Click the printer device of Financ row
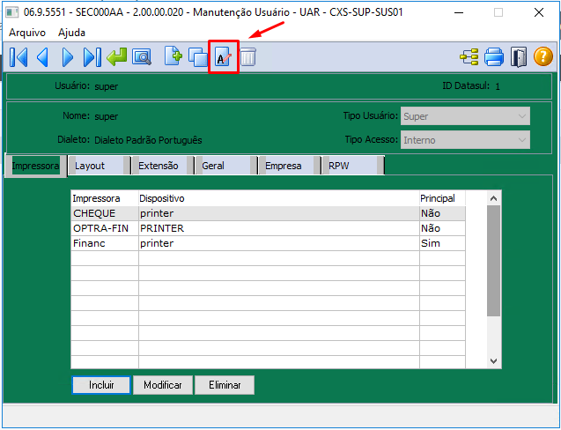561x430 pixels. tap(157, 243)
